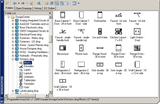Select the Layers icon in tree
Screen dimensions: 160x104
(x=21, y=70)
